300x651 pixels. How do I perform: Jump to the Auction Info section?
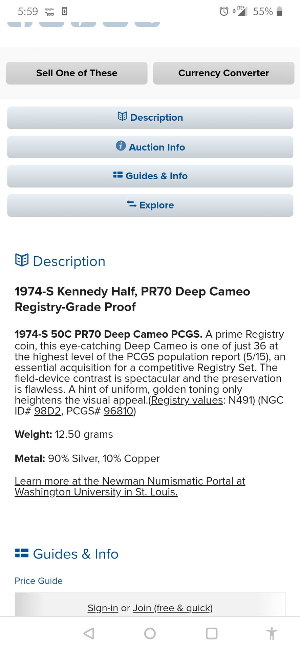tap(150, 147)
